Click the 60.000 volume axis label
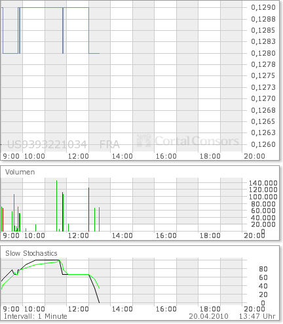 [x=264, y=211]
